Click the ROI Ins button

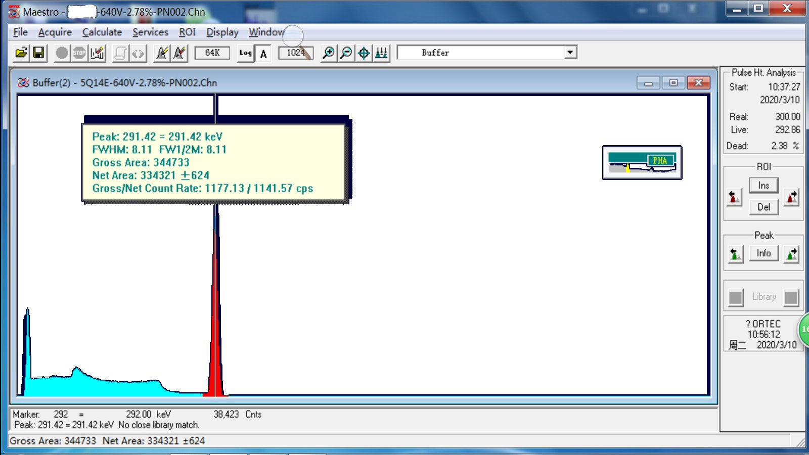[x=763, y=186]
